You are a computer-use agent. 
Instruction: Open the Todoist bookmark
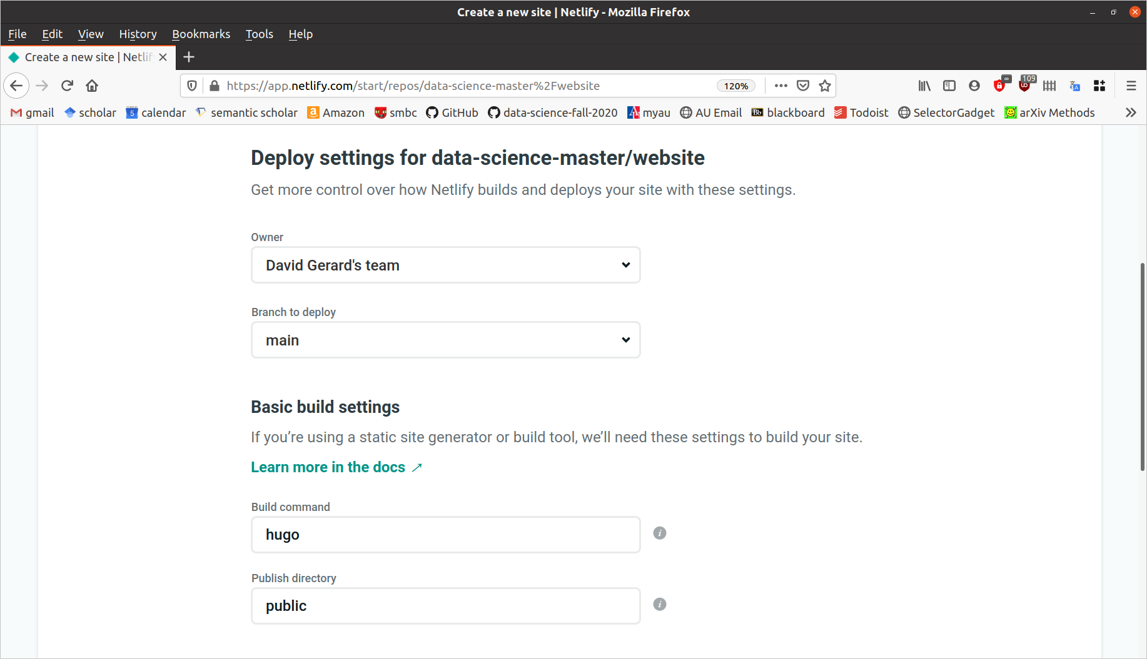[861, 112]
